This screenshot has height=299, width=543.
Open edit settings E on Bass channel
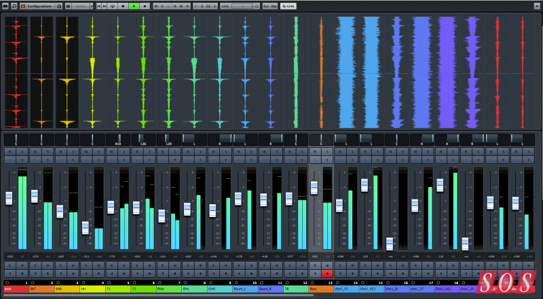click(327, 159)
